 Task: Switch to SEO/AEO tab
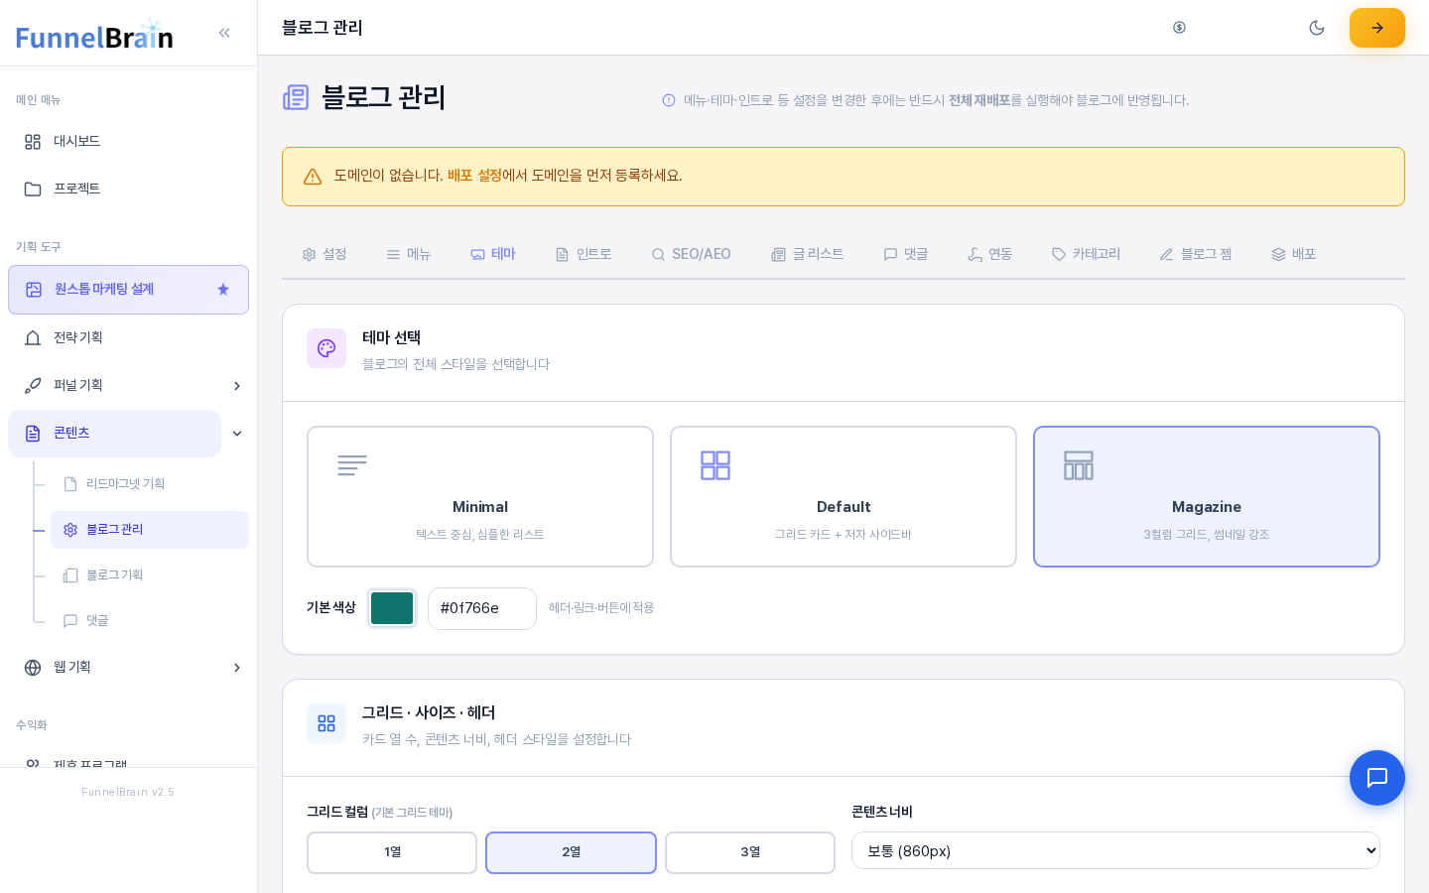pos(691,254)
